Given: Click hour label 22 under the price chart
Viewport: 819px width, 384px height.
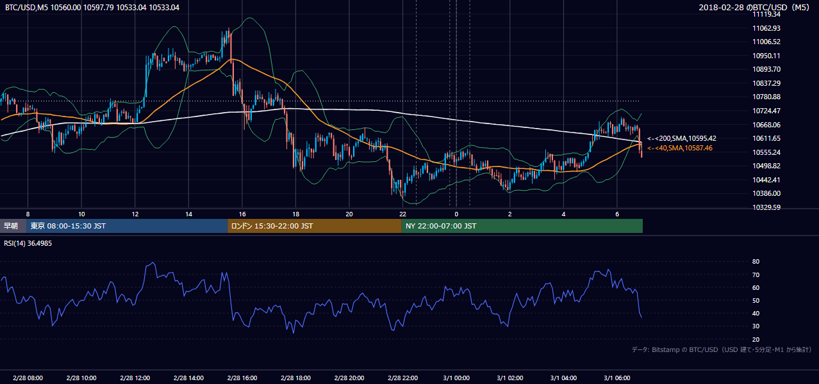Looking at the screenshot, I should click(x=402, y=214).
